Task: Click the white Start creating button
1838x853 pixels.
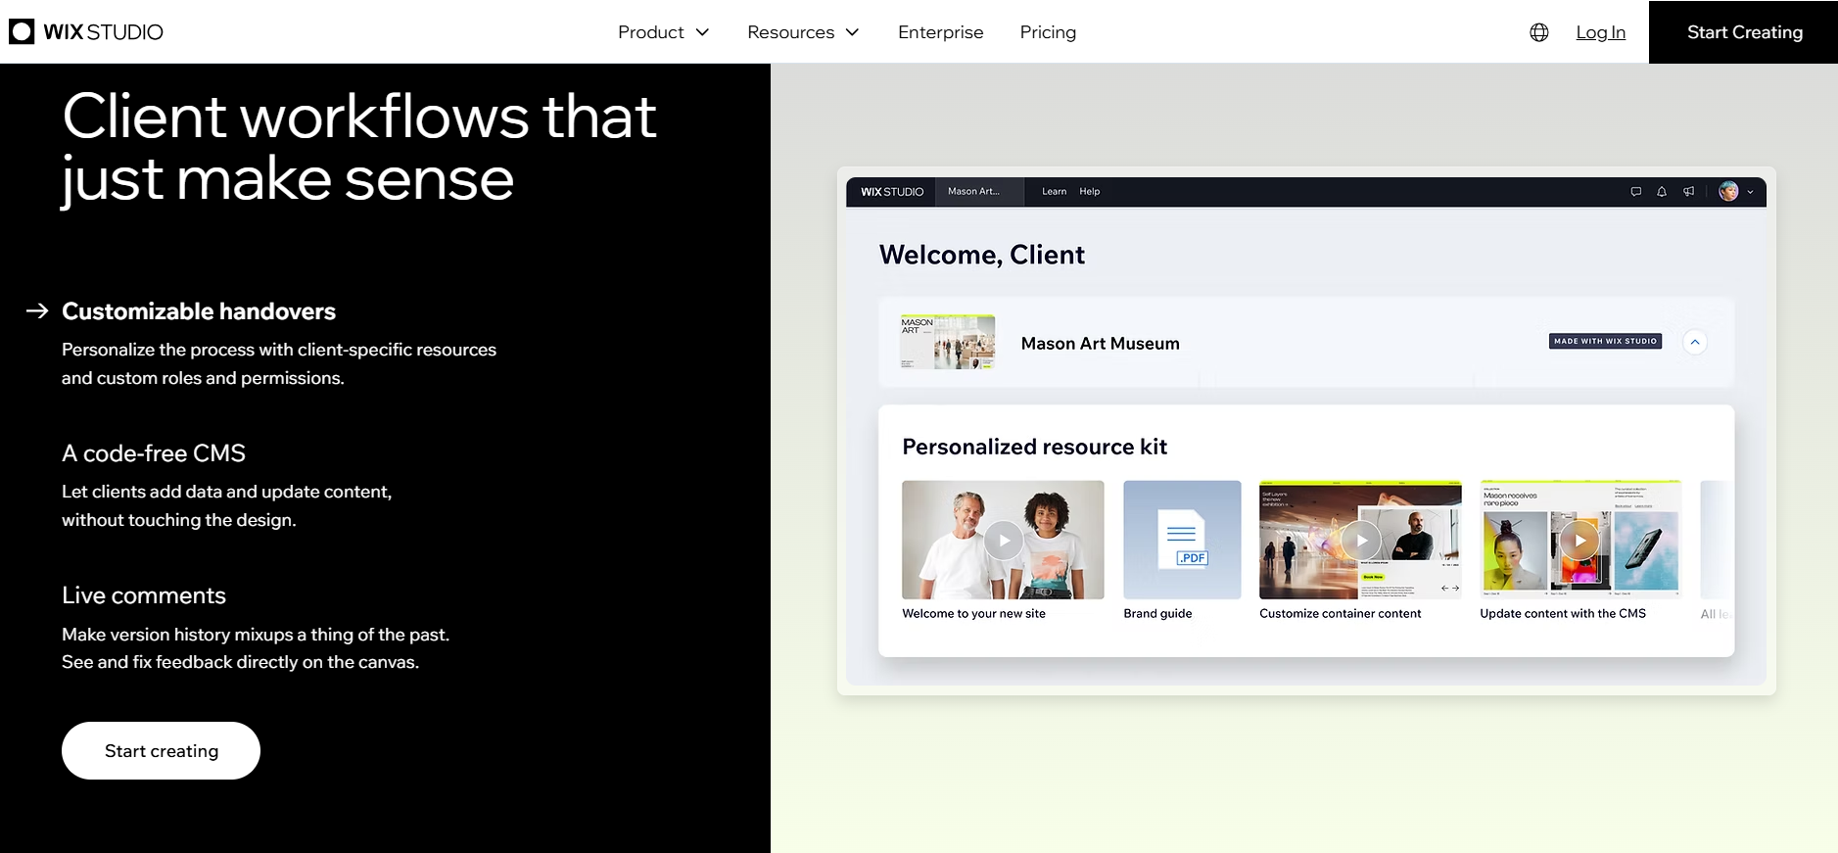Action: pyautogui.click(x=161, y=750)
